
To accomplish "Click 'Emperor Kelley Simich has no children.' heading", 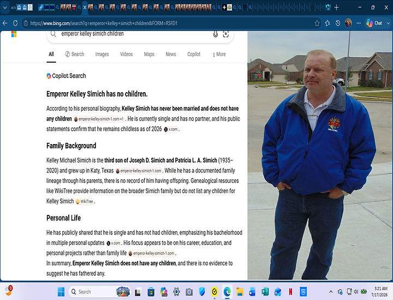I will pos(97,94).
